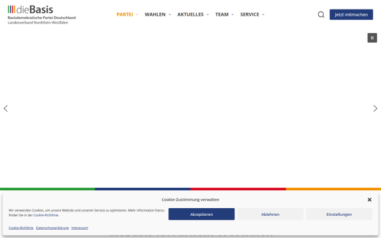
Task: Open the SERVICE menu item
Action: coord(250,15)
